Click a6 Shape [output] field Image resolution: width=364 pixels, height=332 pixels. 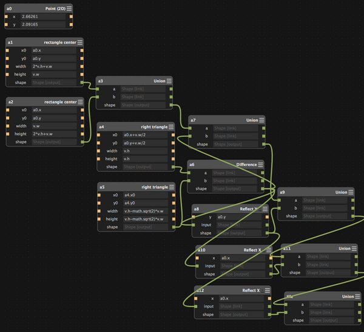pyautogui.click(x=234, y=189)
